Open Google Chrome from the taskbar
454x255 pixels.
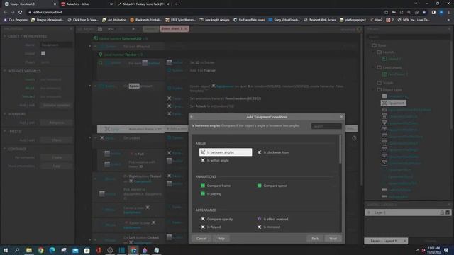40,250
